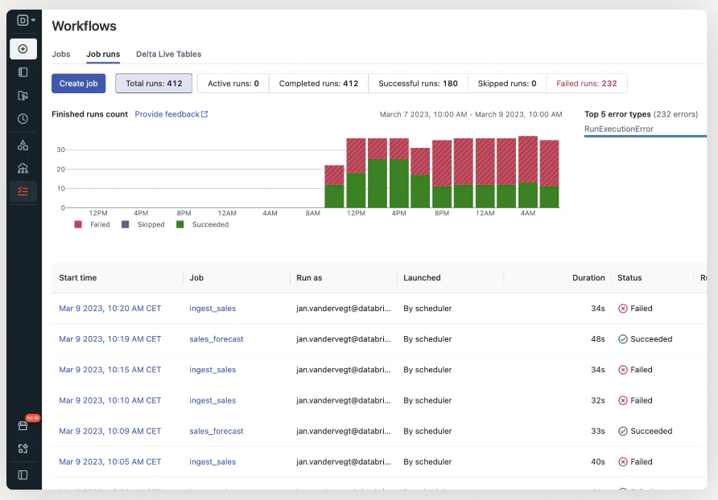
Task: Filter by Failed runs: 232
Action: pos(587,84)
